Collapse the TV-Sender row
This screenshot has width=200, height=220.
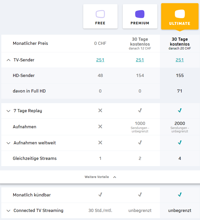point(9,60)
